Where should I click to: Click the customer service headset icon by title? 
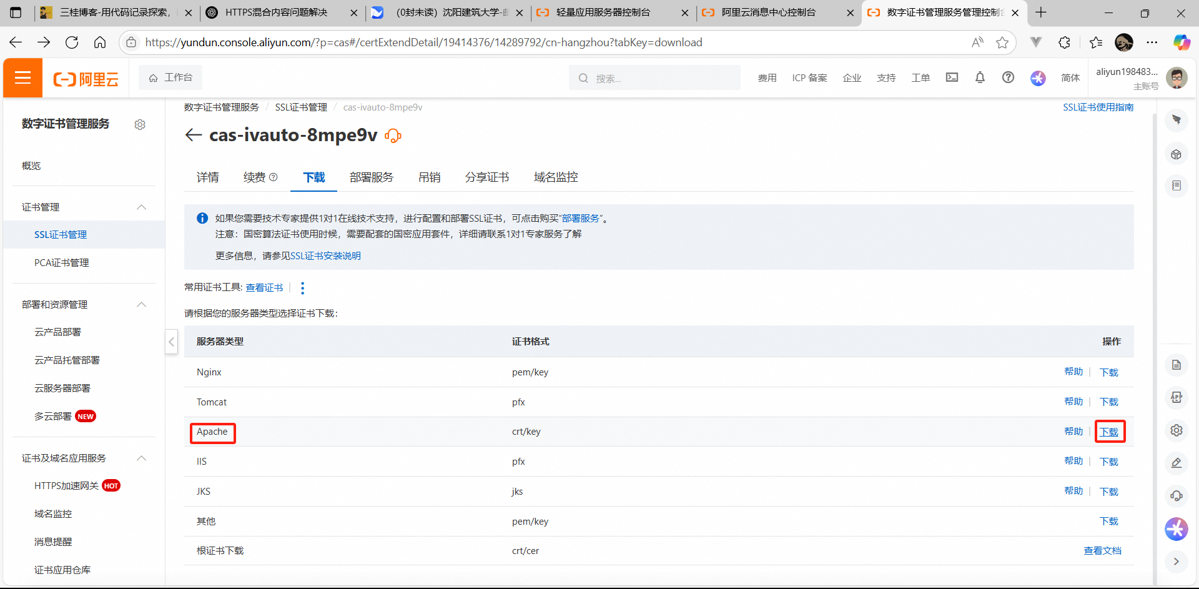coord(393,136)
